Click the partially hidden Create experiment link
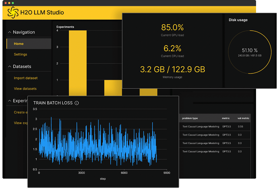 point(19,112)
